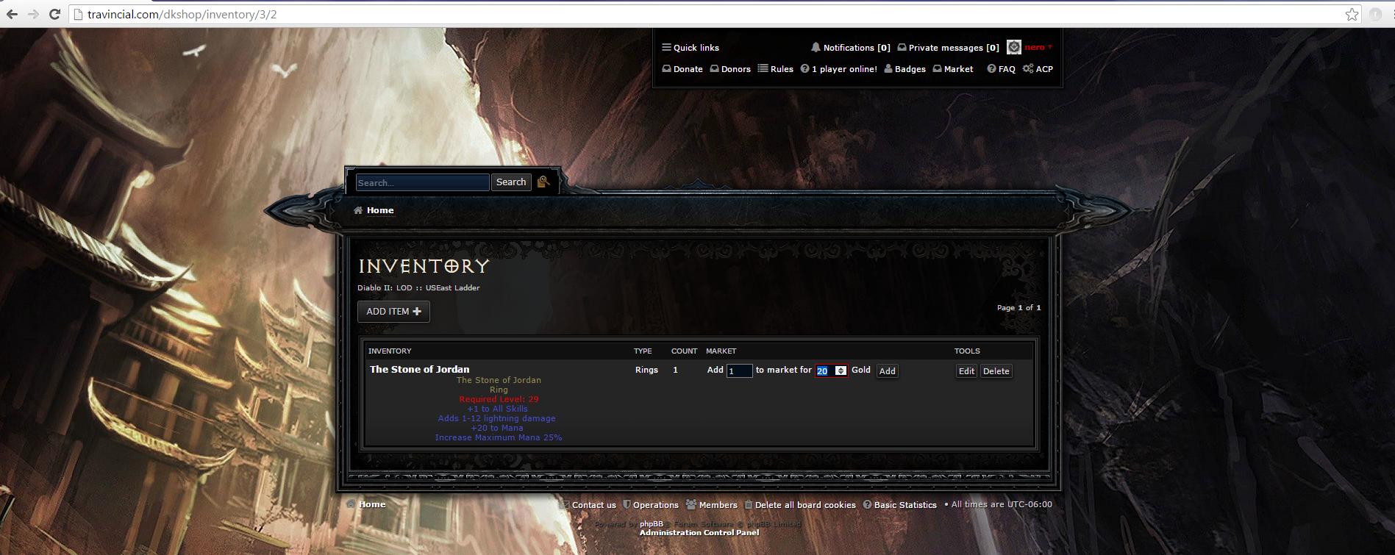The image size is (1395, 555).
Task: Click the Donate inbox icon
Action: coord(666,69)
